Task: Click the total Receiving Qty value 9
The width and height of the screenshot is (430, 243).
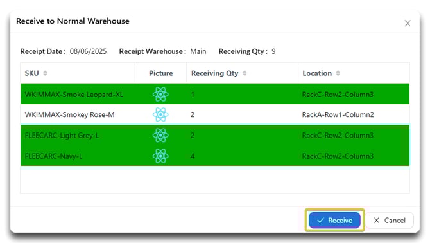Action: point(273,51)
